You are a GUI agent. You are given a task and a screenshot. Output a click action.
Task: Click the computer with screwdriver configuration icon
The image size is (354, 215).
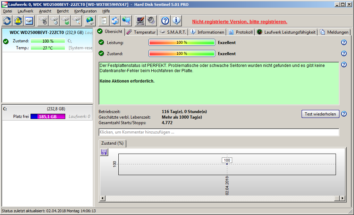pos(140,21)
